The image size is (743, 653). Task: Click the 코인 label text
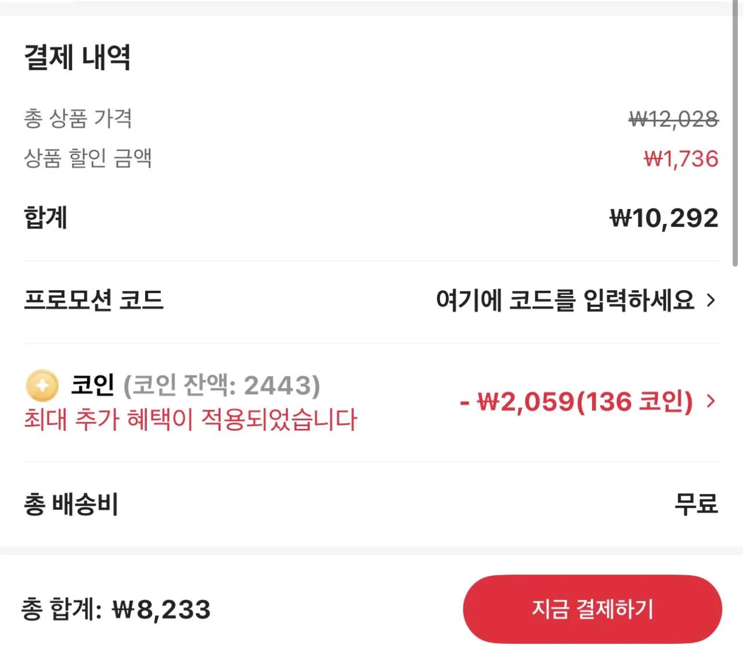click(x=92, y=385)
